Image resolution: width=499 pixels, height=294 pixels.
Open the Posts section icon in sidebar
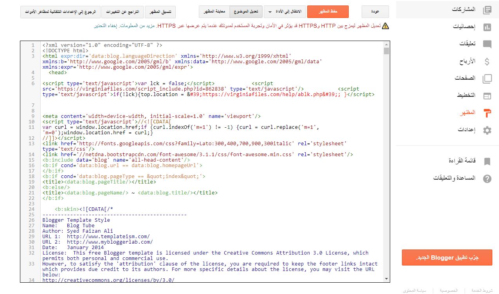487,10
